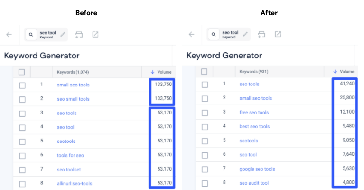This screenshot has width=364, height=190.
Task: Check the box for 'free seo tools' in After
Action: point(205,113)
